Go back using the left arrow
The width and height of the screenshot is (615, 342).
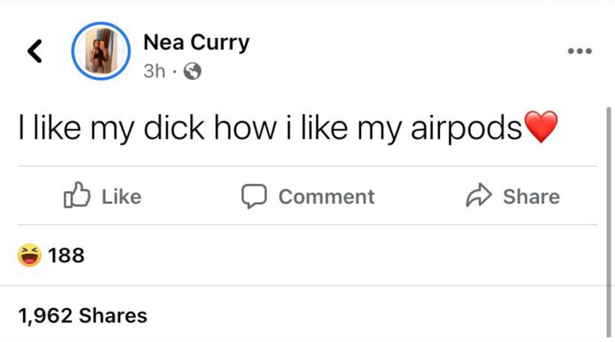(35, 51)
